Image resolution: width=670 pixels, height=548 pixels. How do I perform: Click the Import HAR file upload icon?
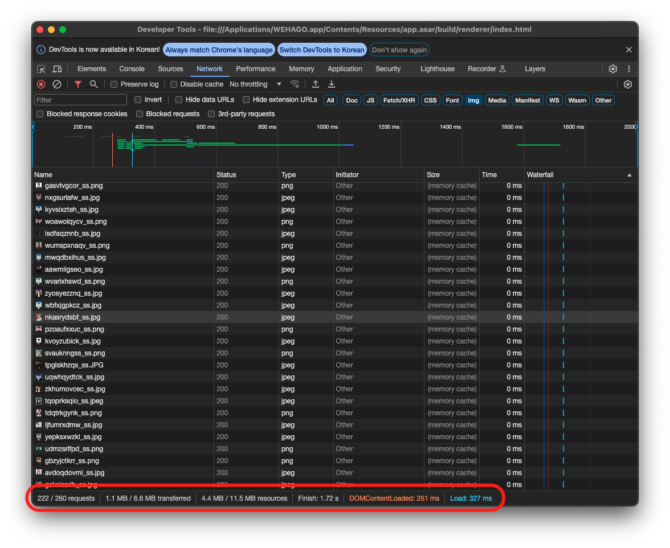pos(315,84)
